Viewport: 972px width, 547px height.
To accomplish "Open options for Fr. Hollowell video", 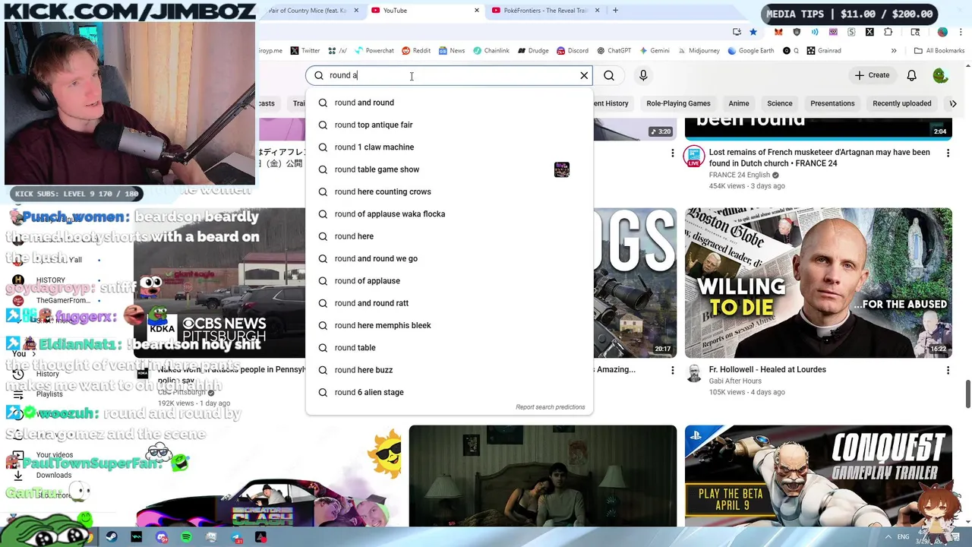I will 948,370.
